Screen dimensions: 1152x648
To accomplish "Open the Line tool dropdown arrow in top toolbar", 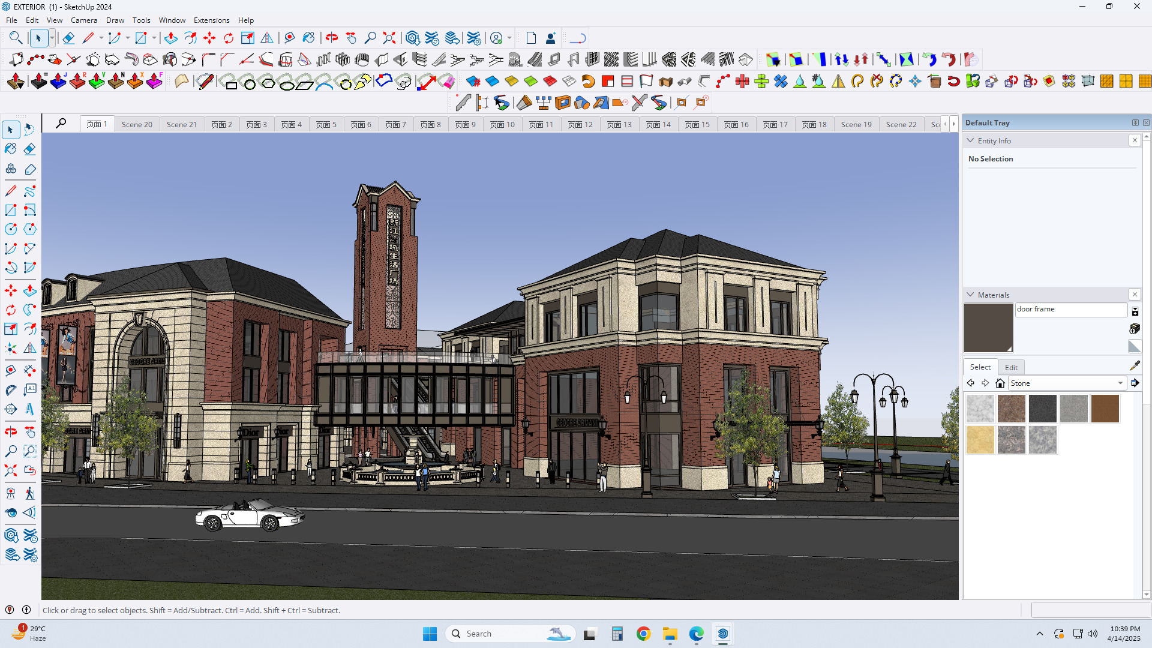I will [x=101, y=38].
